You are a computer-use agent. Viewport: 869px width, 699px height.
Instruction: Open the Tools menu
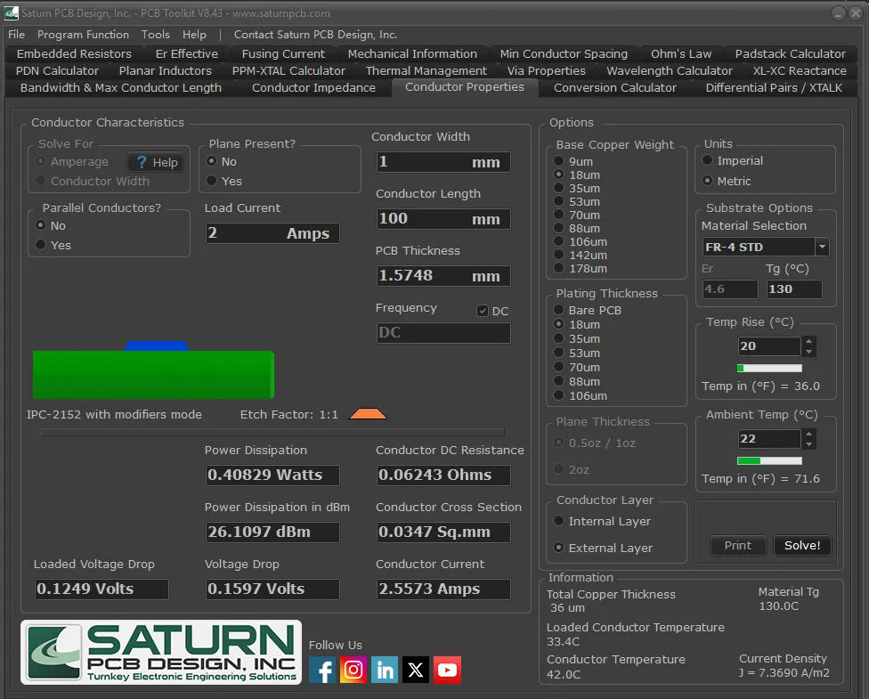(x=156, y=35)
